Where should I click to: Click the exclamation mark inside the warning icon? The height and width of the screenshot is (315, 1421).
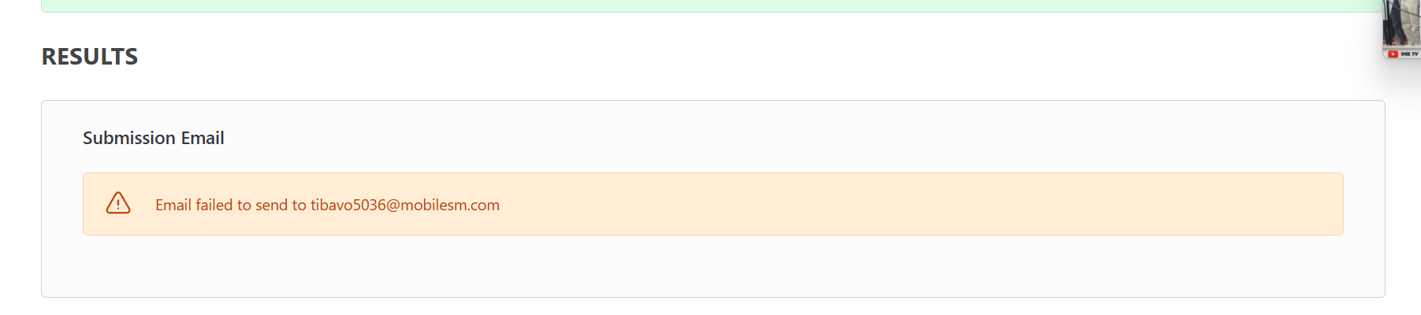118,205
